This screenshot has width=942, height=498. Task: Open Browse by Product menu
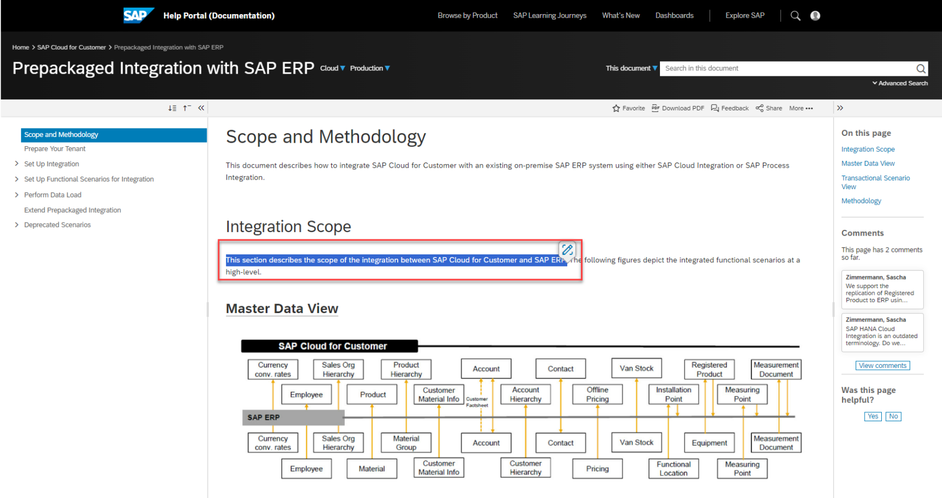coord(467,16)
